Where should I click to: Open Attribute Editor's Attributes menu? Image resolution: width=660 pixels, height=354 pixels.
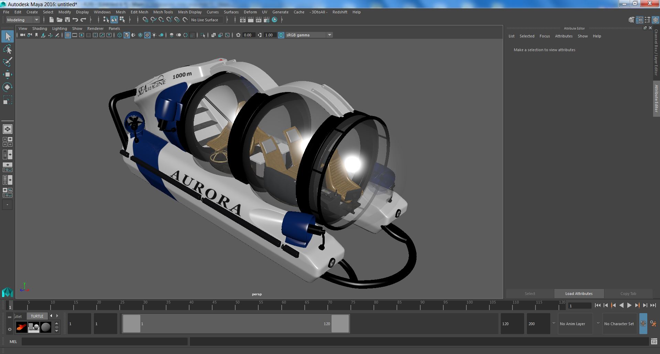coord(564,36)
